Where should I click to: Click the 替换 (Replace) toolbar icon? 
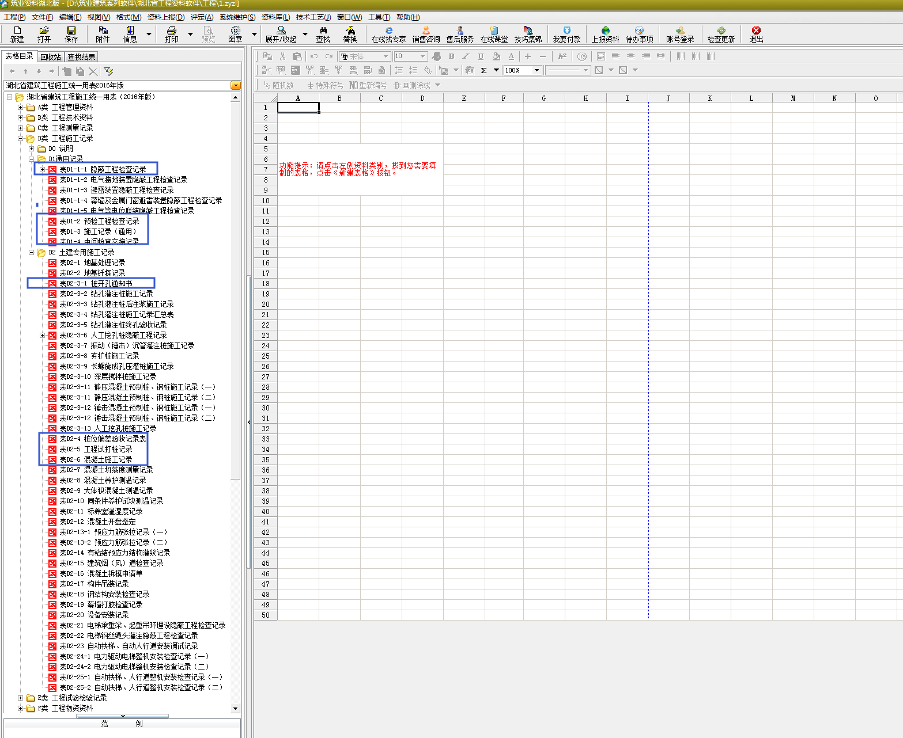[x=350, y=34]
